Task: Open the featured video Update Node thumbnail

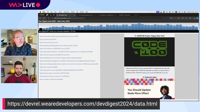Action: (149, 89)
